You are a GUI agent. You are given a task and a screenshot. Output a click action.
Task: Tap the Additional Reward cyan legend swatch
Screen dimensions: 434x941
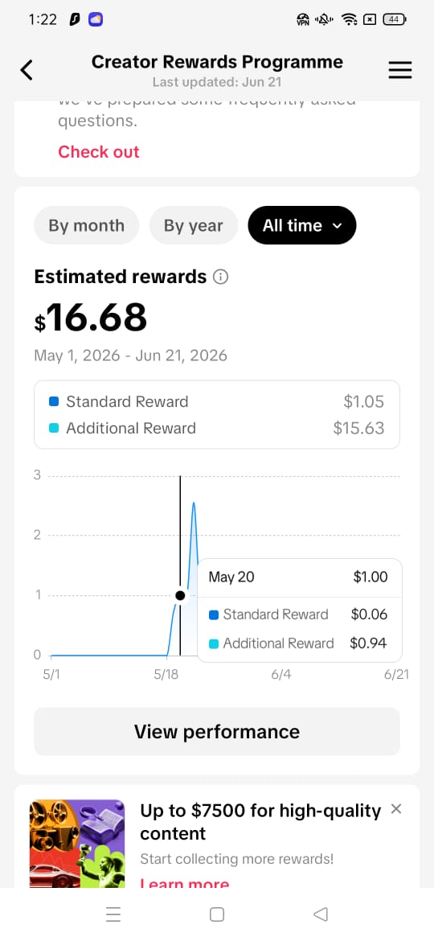53,428
